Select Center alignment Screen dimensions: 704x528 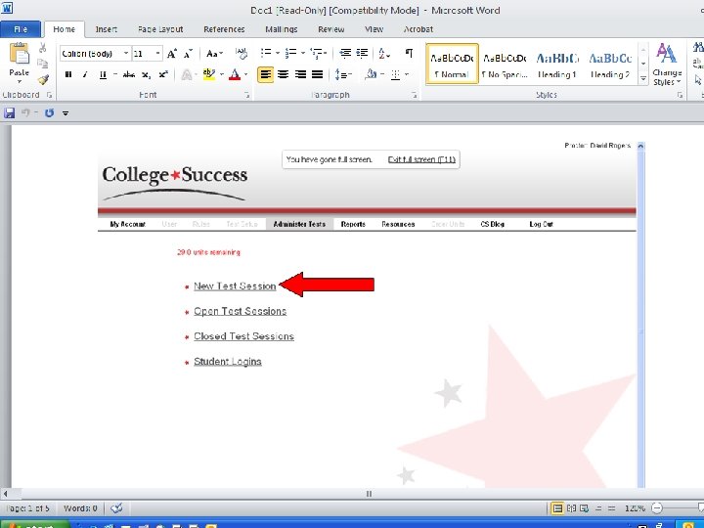pos(283,74)
